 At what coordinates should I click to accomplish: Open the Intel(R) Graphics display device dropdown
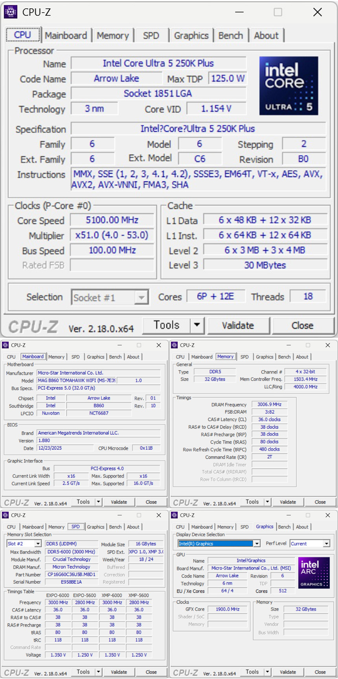point(257,544)
